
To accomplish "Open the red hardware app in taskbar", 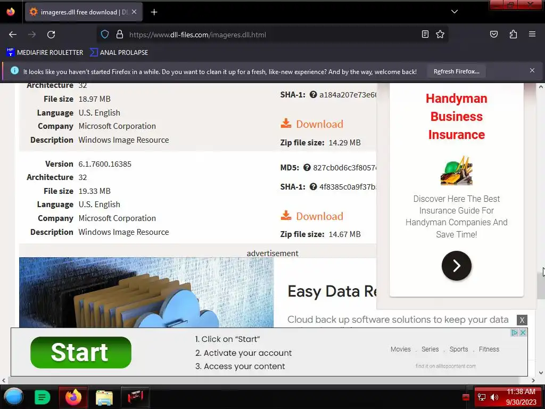I will click(135, 397).
